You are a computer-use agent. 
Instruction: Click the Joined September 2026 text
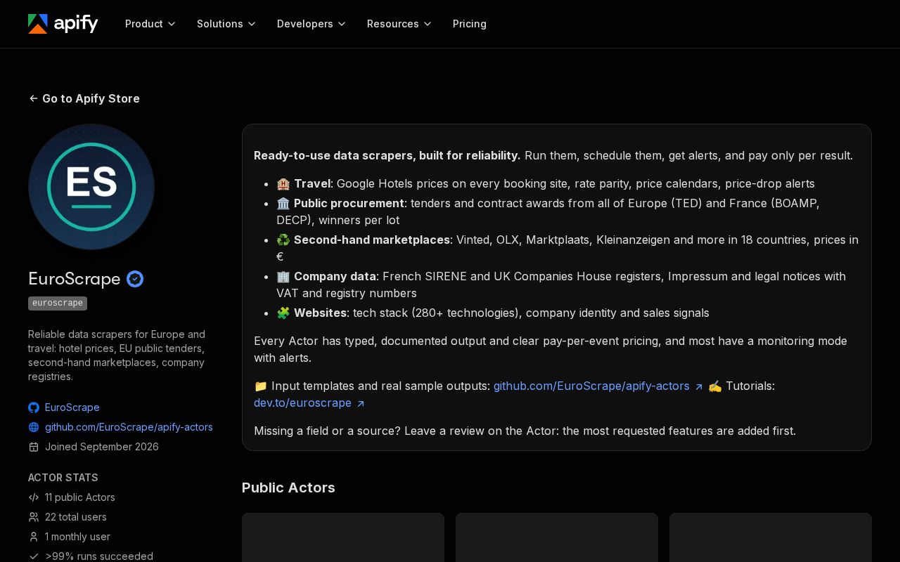tap(102, 447)
